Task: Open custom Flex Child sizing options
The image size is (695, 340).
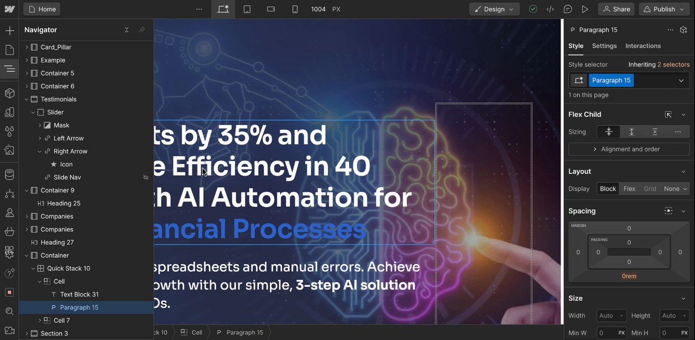Action: [678, 132]
